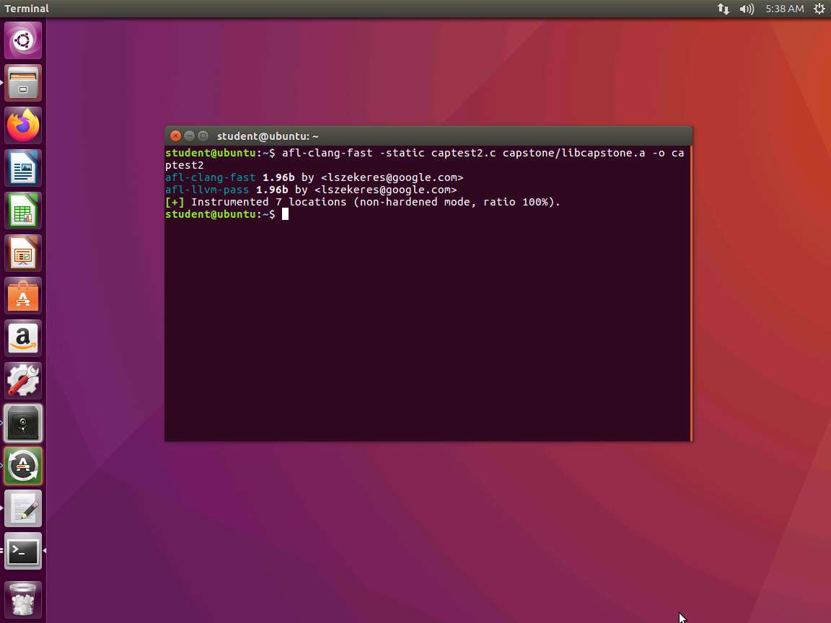Image resolution: width=831 pixels, height=623 pixels.
Task: Expand the network indicator menu
Action: pos(723,9)
